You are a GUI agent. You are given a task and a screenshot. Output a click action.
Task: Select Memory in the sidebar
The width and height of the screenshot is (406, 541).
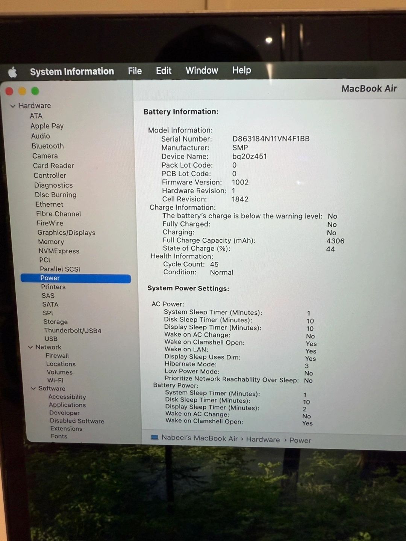(51, 242)
